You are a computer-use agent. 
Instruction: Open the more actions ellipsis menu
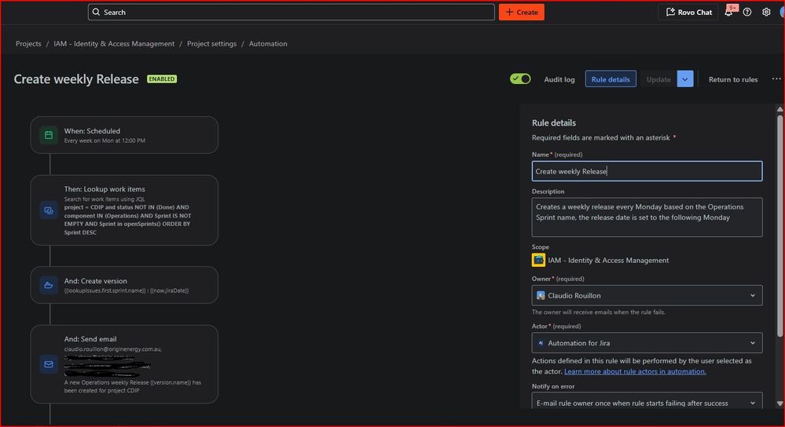[776, 79]
